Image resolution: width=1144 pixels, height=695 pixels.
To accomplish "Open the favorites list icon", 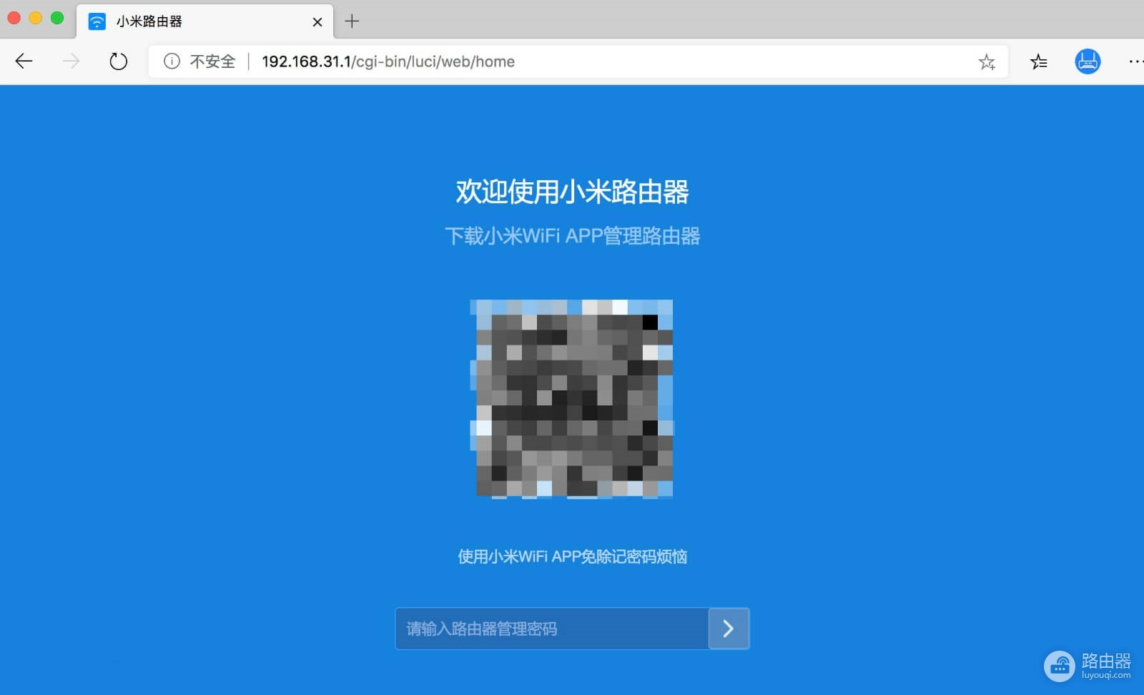I will point(1039,62).
